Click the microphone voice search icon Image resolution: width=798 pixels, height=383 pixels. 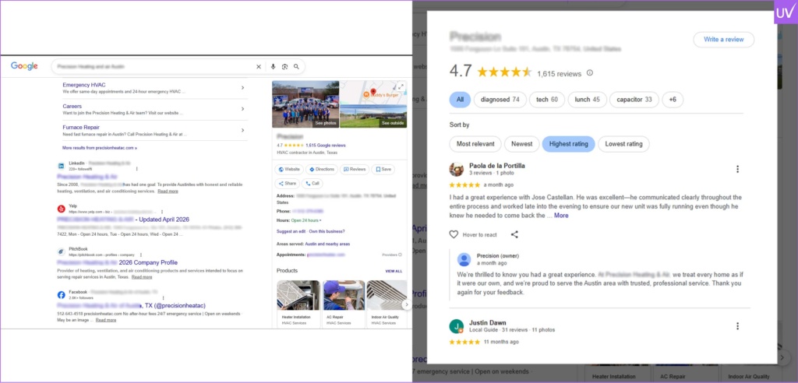273,67
